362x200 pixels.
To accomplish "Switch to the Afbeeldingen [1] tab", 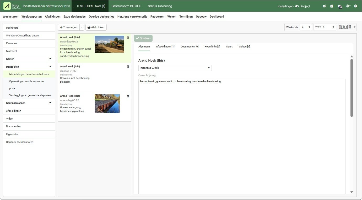I will 165,47.
